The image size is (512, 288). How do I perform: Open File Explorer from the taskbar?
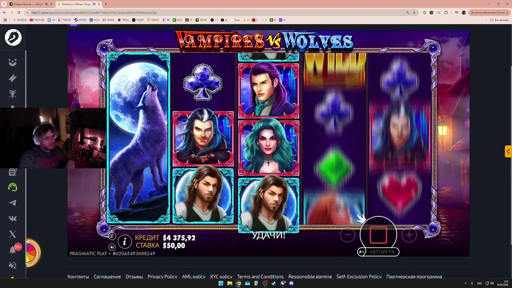click(x=230, y=283)
